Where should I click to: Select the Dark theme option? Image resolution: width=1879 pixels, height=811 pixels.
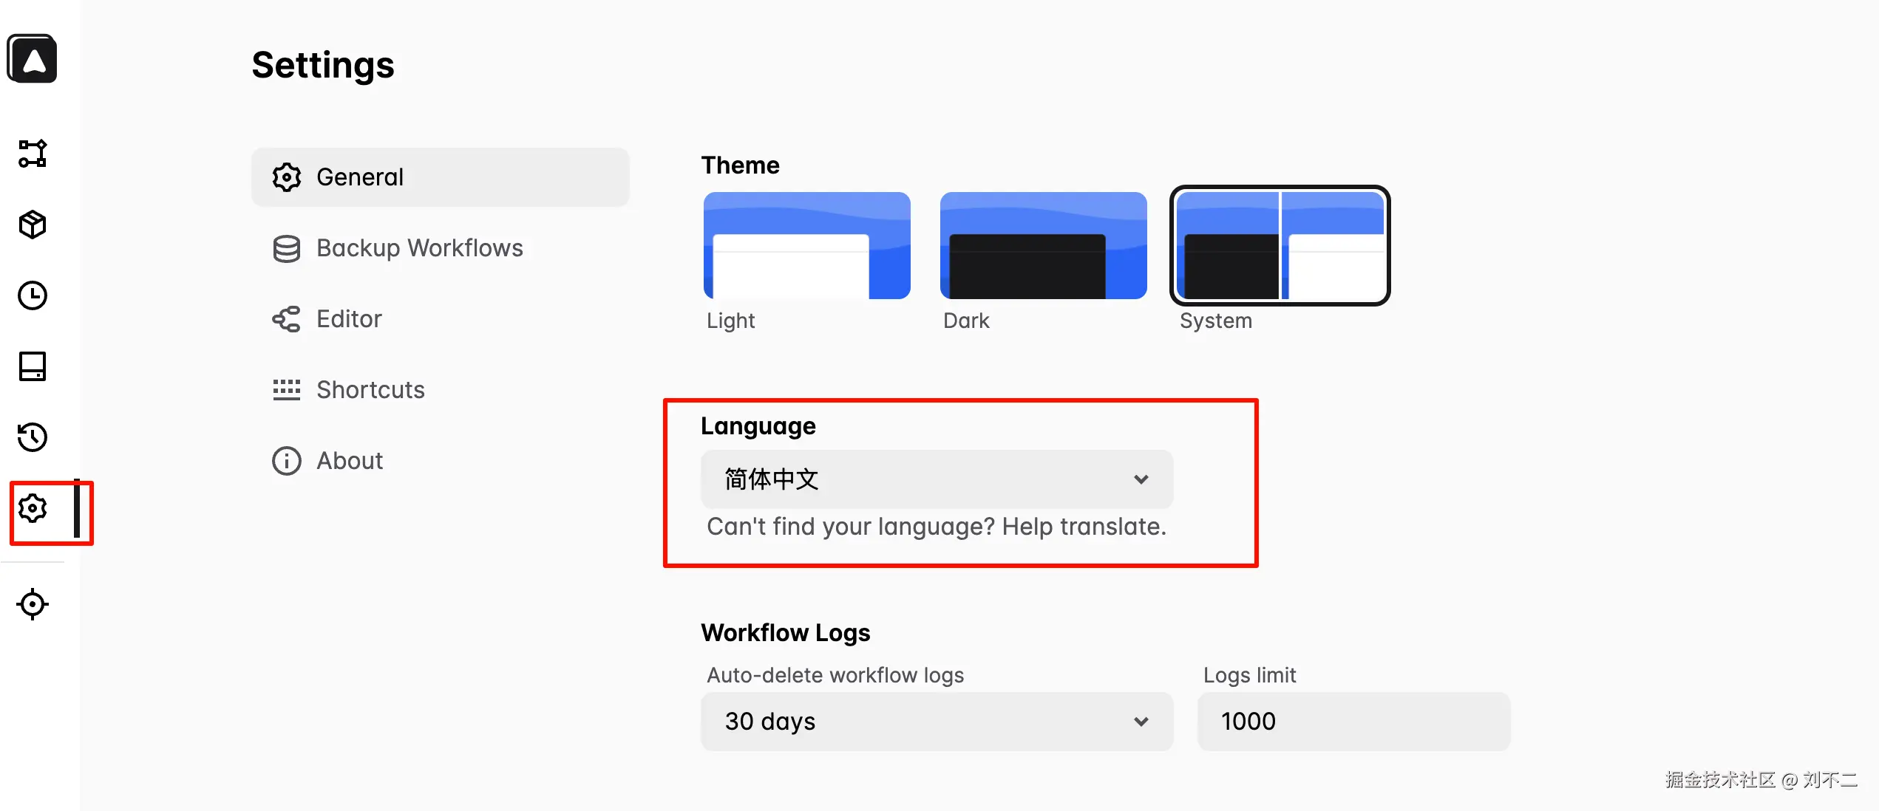(x=1043, y=246)
